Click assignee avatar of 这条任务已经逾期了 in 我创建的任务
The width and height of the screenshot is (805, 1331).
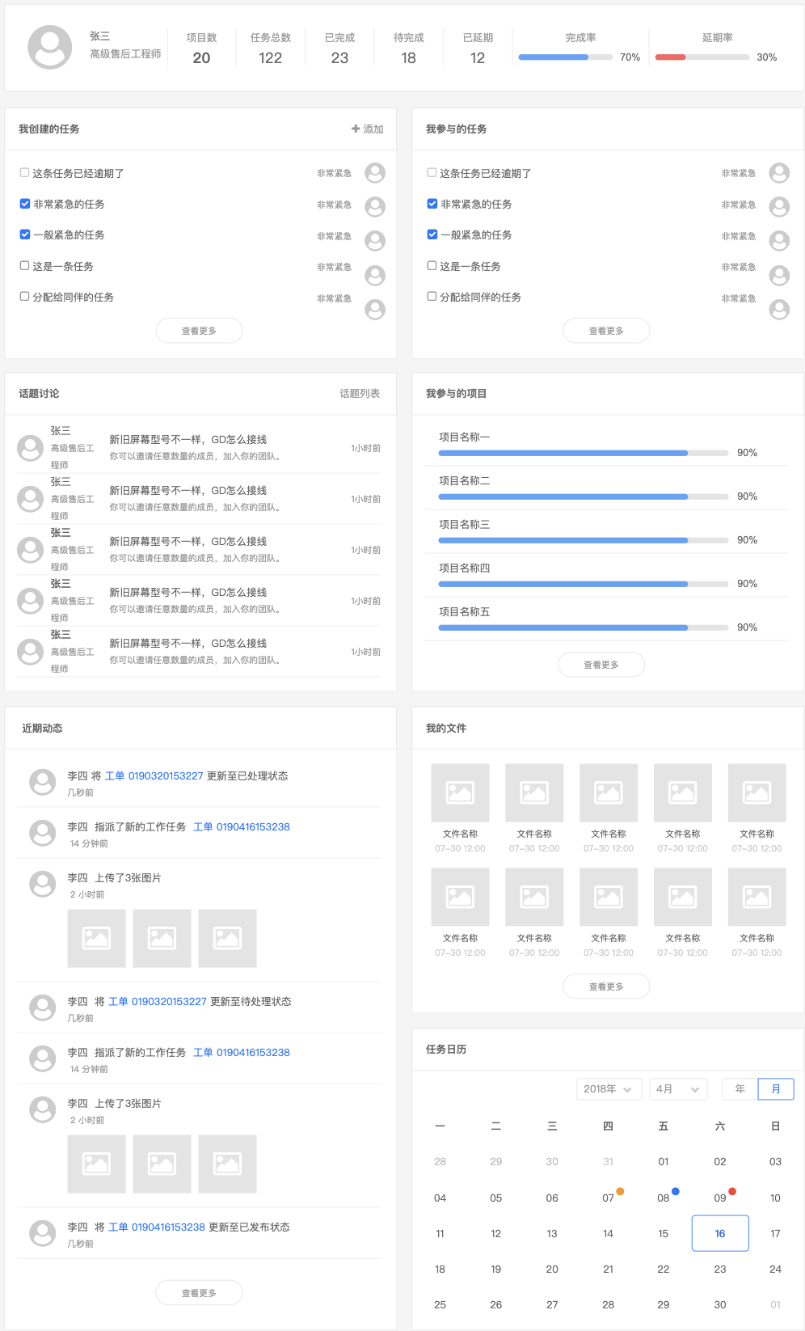point(375,173)
